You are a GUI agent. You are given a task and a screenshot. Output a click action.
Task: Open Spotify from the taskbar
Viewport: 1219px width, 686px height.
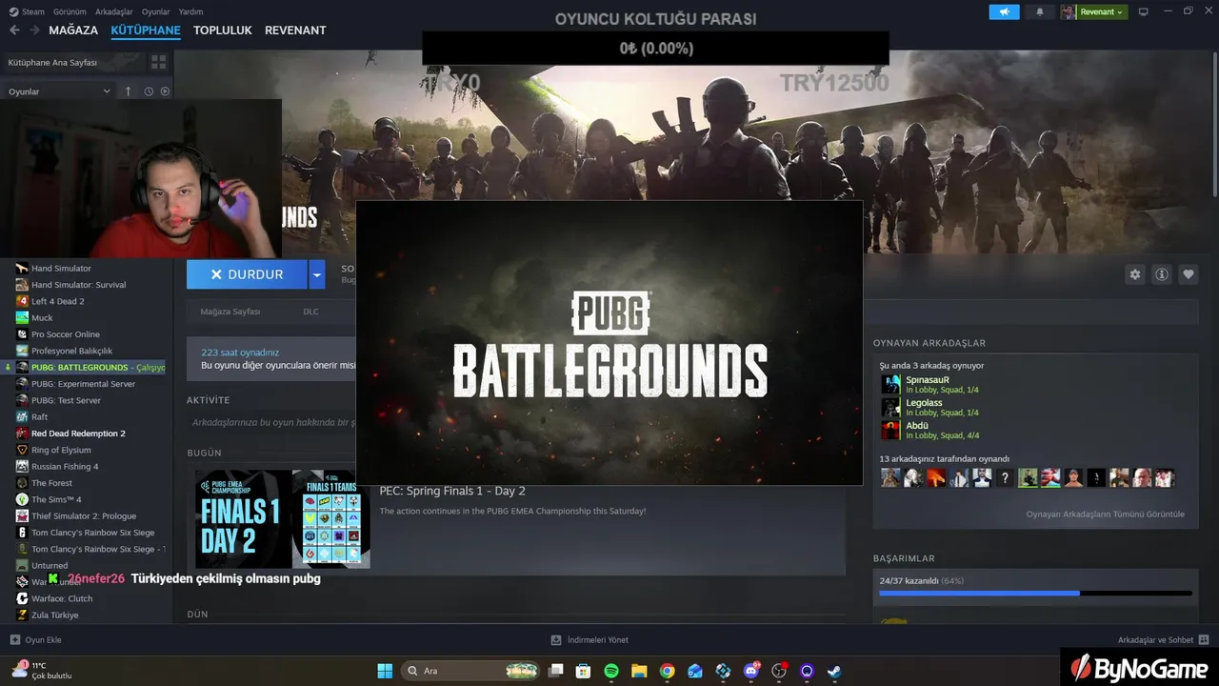coord(611,671)
